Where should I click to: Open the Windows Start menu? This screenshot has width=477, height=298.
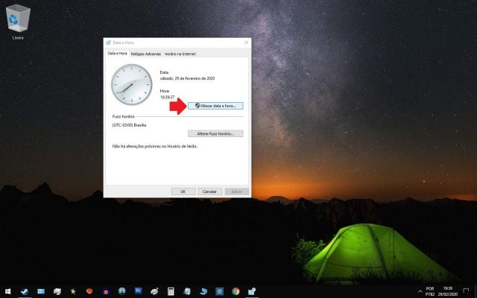pyautogui.click(x=7, y=291)
